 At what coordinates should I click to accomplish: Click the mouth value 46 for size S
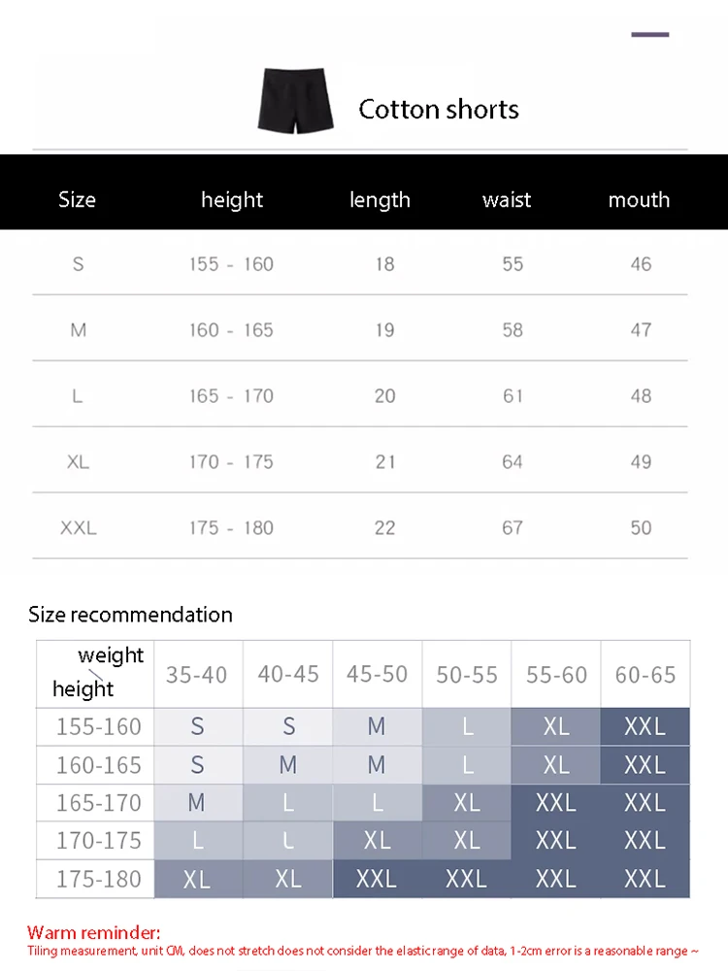641,264
